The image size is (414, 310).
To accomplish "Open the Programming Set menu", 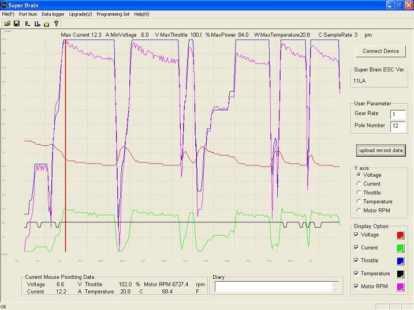I will coord(113,14).
